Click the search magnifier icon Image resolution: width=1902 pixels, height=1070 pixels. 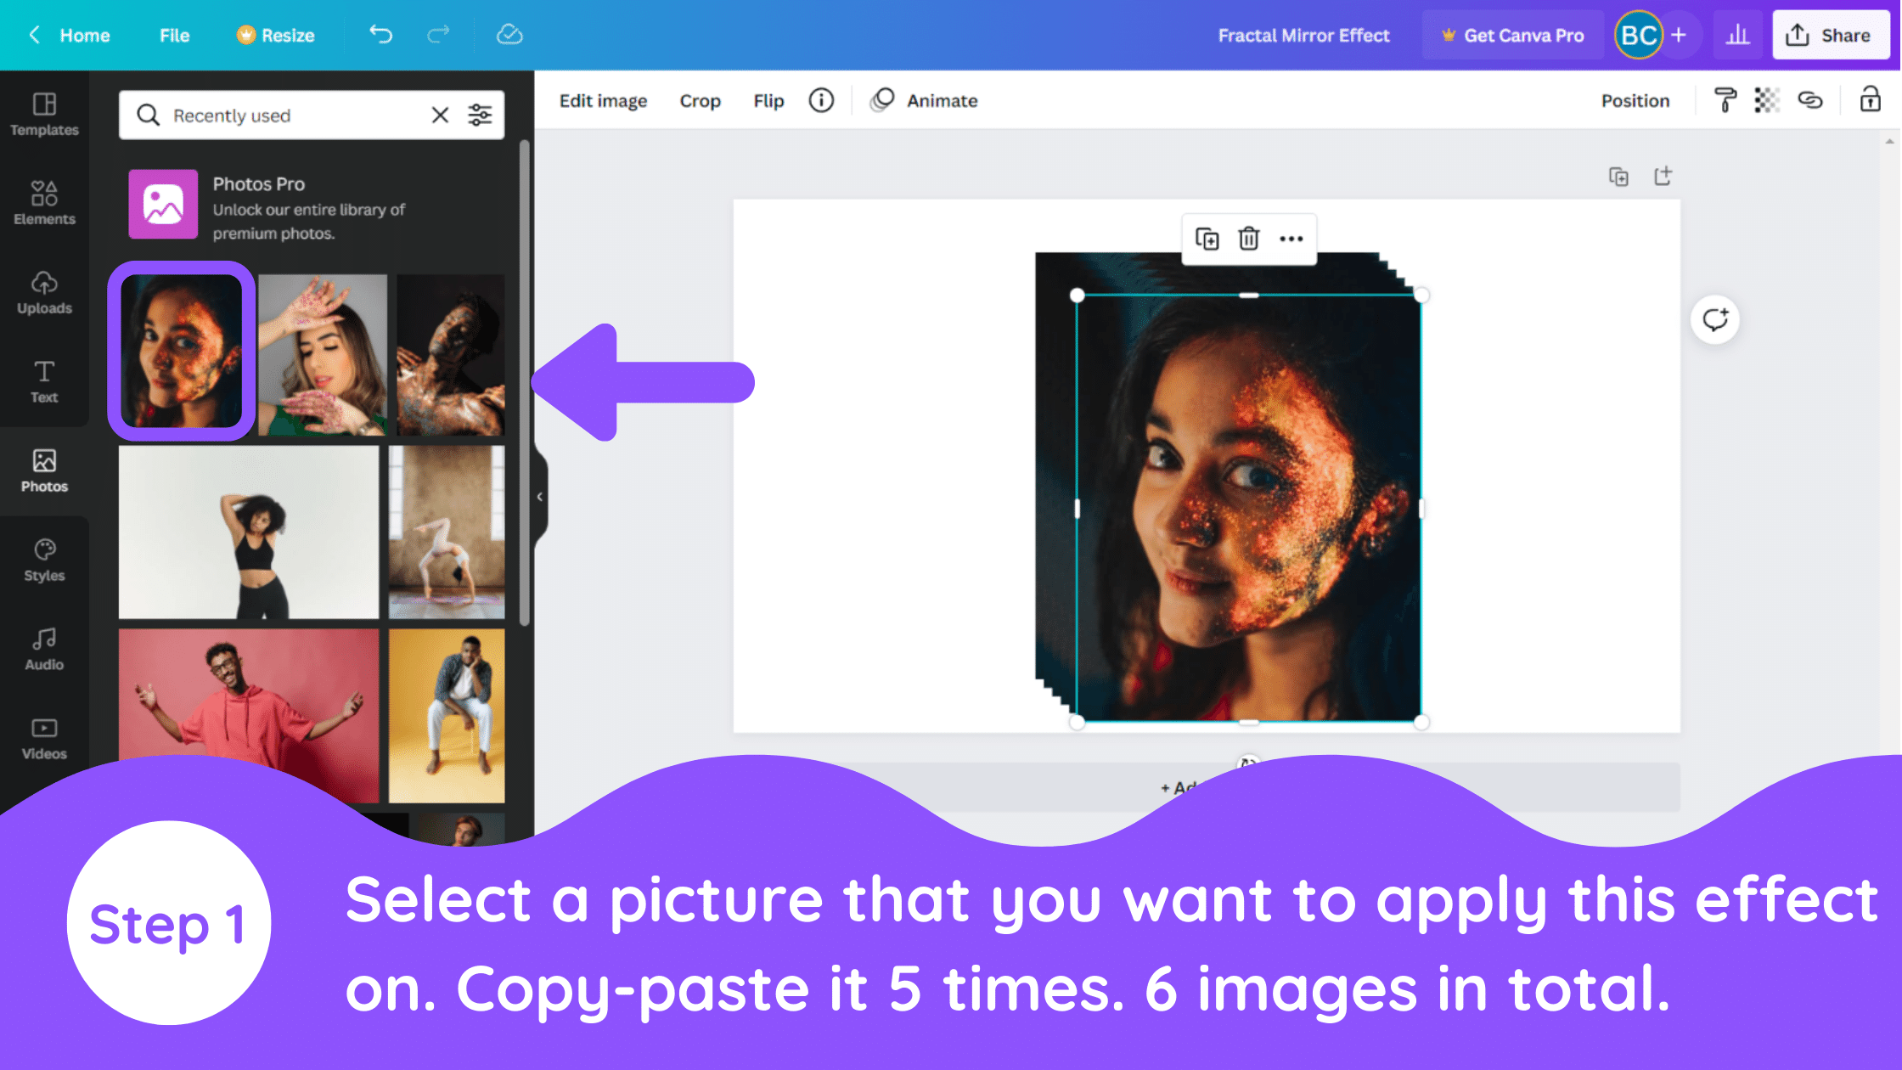click(148, 115)
